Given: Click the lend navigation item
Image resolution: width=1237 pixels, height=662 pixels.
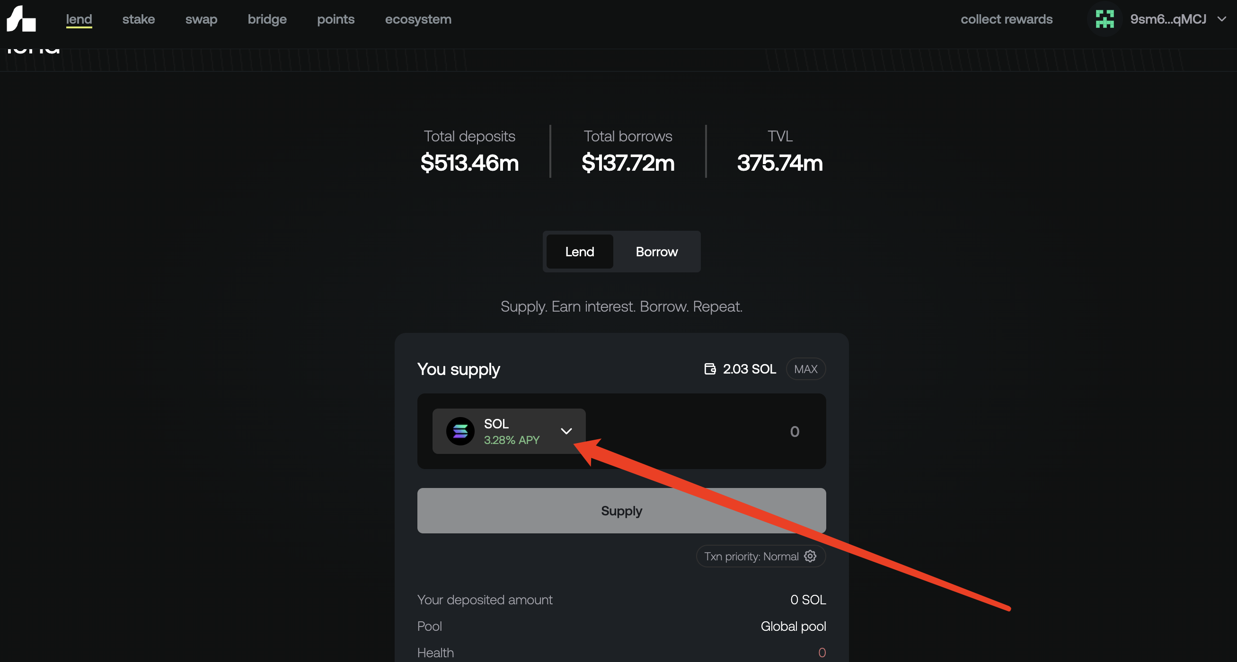Looking at the screenshot, I should [x=79, y=19].
